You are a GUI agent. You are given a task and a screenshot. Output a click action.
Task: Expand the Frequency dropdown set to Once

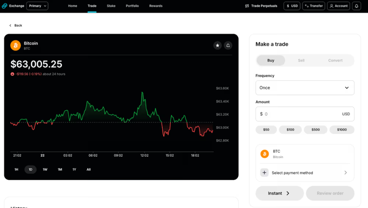305,87
